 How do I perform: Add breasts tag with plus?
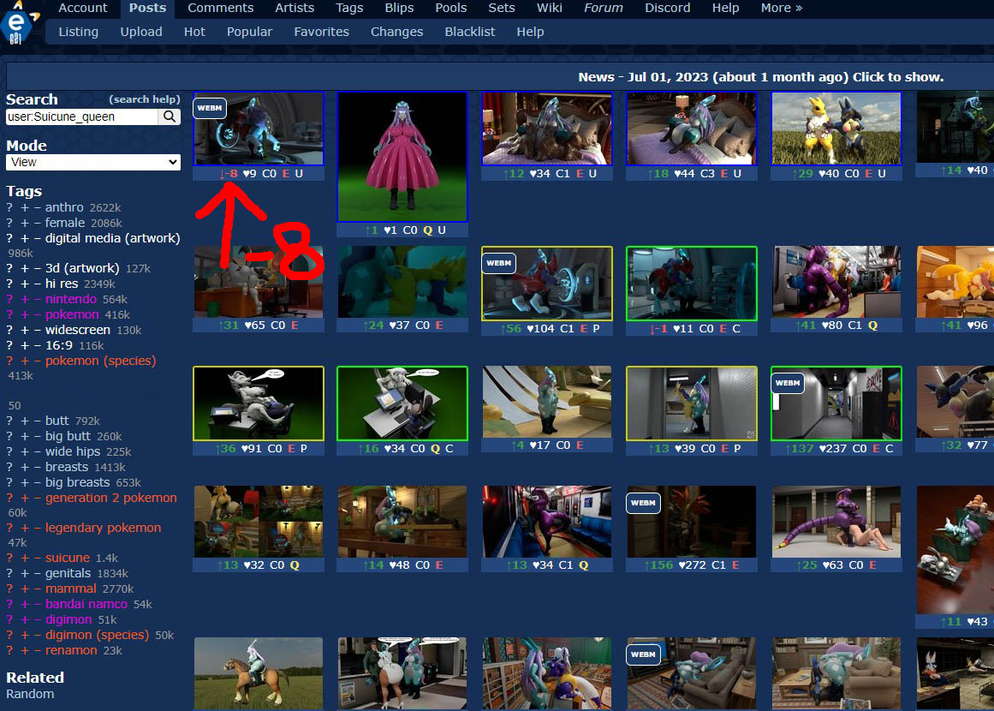pyautogui.click(x=25, y=467)
